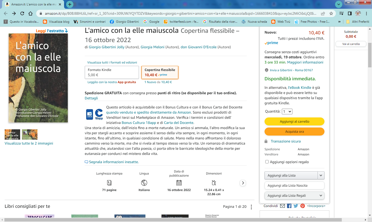Select first cover thumbnail
The height and width of the screenshot is (222, 372).
(x=12, y=134)
